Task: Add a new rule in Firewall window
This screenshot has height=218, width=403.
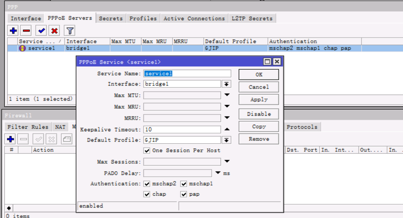Action: (x=11, y=139)
